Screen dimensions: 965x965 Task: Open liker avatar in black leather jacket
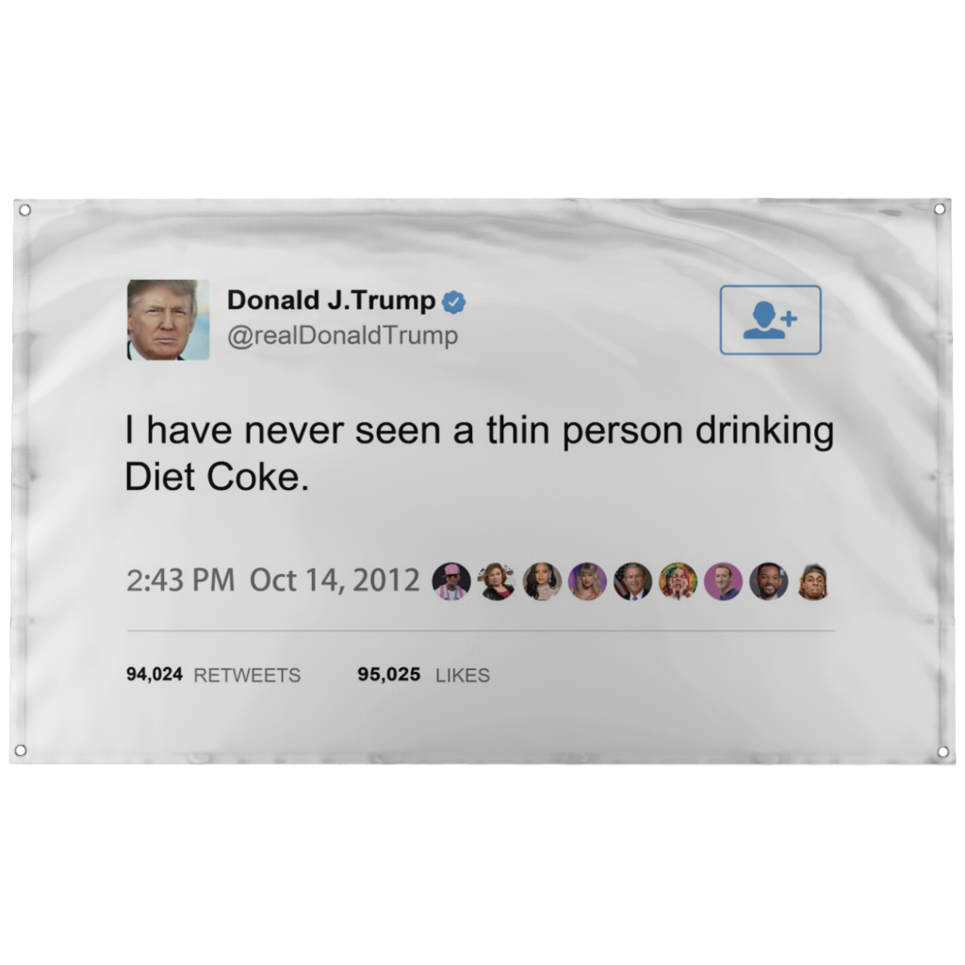coord(497,581)
